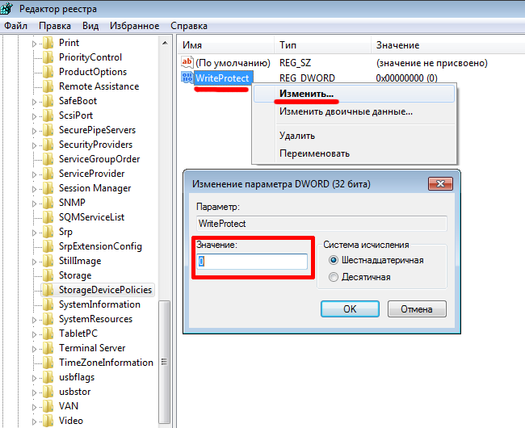Click the StorageDevicePolicies folder icon
525x428 pixels.
48,290
